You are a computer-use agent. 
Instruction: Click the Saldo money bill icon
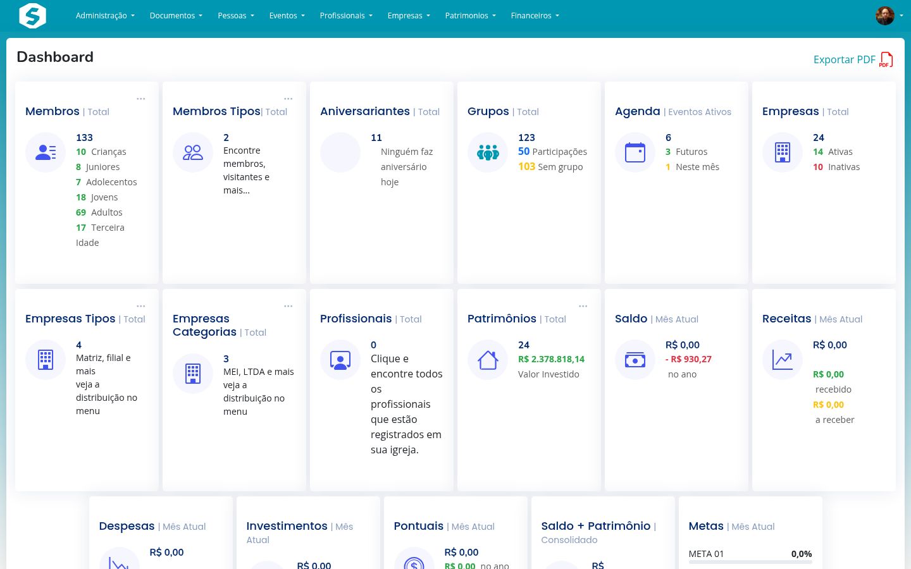click(635, 360)
